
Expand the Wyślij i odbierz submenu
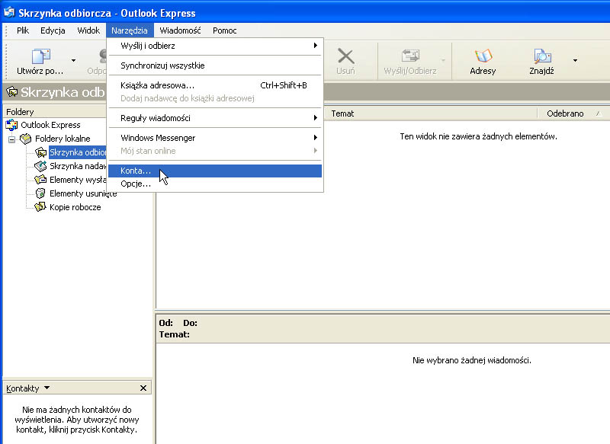215,46
